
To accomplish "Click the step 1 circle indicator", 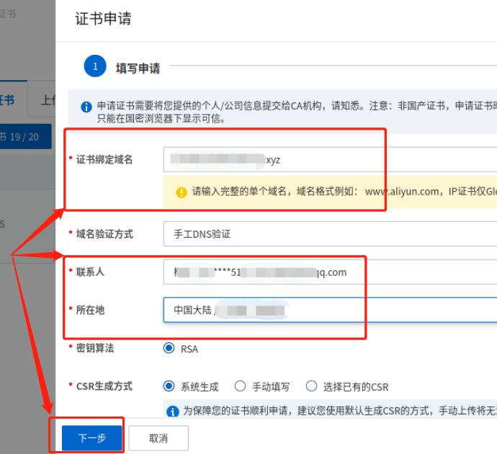I will point(95,67).
